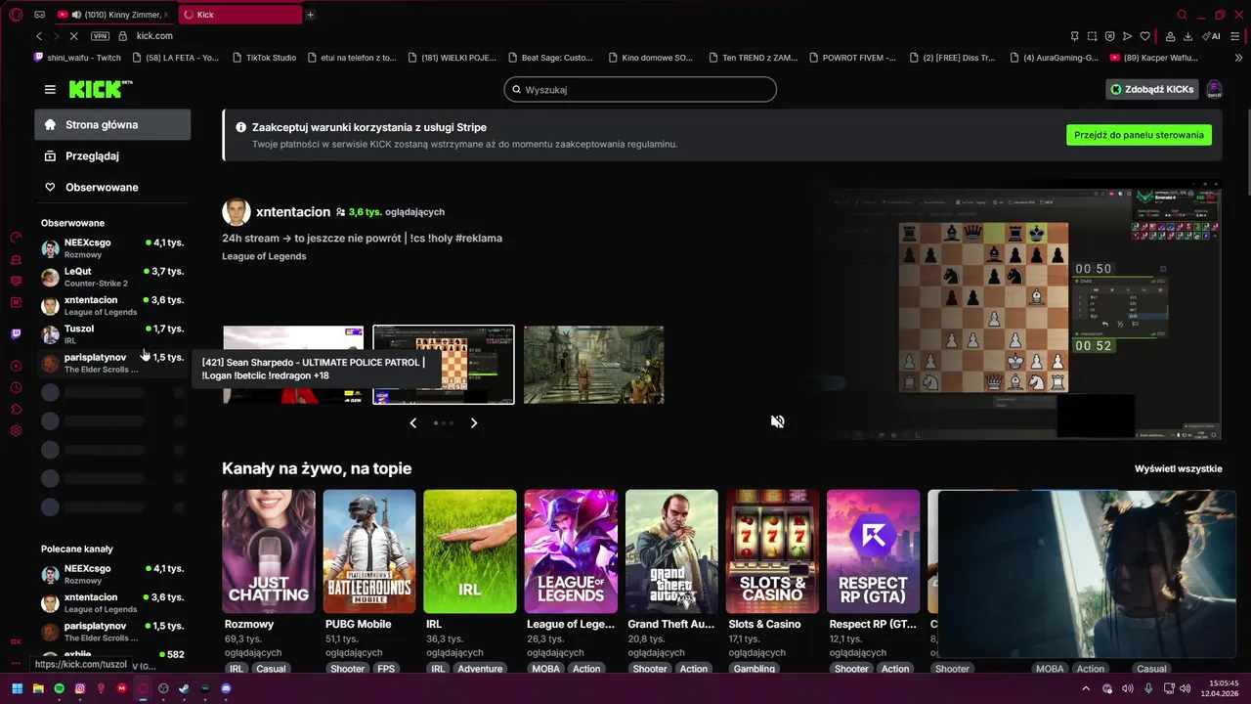Viewport: 1251px width, 704px height.
Task: Open the Opera AI assistant
Action: point(1212,36)
